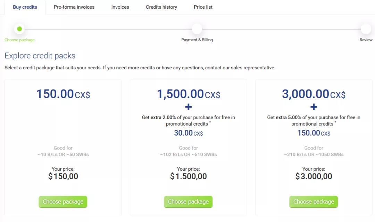Click the Review step circle
This screenshot has height=222, width=375.
[366, 29]
